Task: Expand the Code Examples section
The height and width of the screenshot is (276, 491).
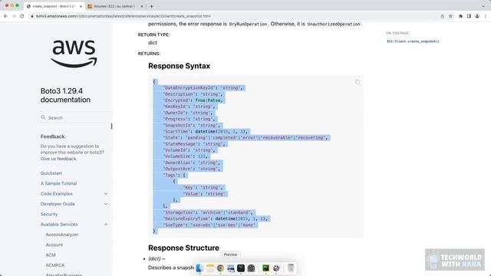Action: (x=106, y=194)
